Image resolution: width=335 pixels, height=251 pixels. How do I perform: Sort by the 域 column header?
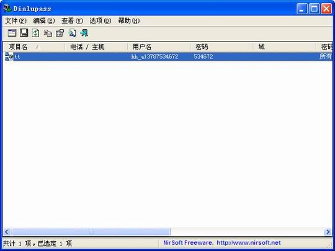point(285,46)
